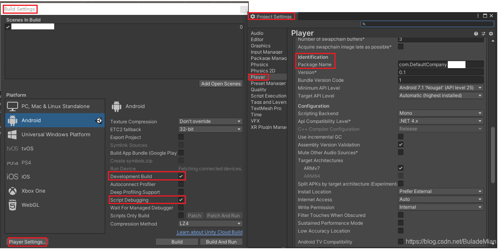Select the Android platform icon in list

13,120
